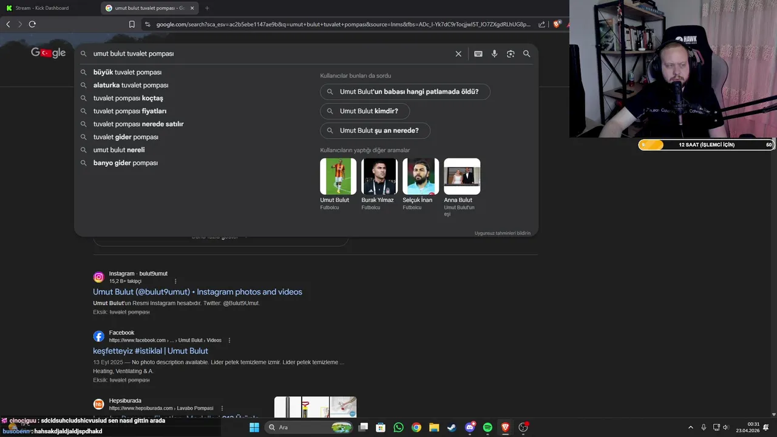Open site settings icon left of URL
777x437 pixels.
click(148, 24)
